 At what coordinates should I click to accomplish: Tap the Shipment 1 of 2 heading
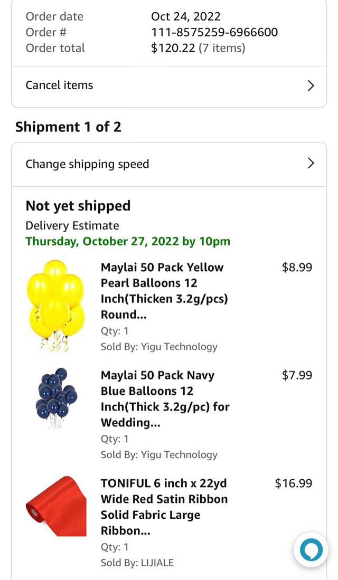(68, 127)
